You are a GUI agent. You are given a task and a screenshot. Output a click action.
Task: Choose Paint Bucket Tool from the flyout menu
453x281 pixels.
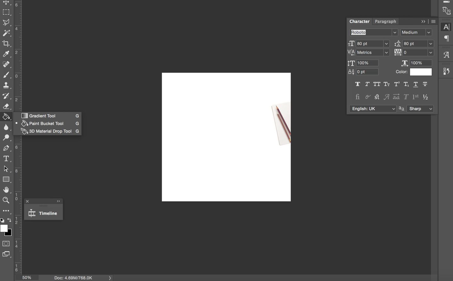pyautogui.click(x=46, y=123)
